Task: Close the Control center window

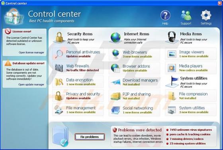Action: (220, 3)
